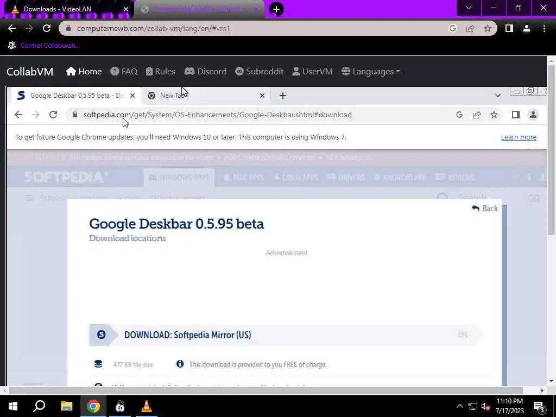Open the CollabVM Subreddit link
Image resolution: width=556 pixels, height=417 pixels.
coord(259,72)
